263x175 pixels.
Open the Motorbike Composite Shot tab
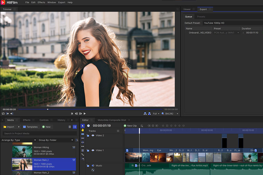(x=112, y=120)
